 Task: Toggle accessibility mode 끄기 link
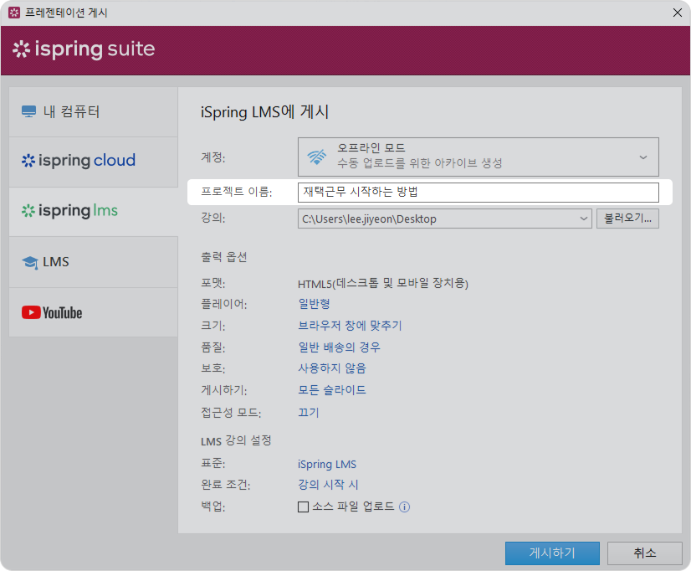click(x=308, y=412)
